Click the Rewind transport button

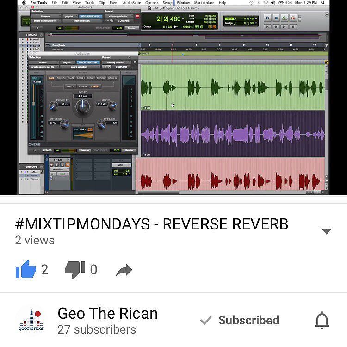tap(276, 27)
